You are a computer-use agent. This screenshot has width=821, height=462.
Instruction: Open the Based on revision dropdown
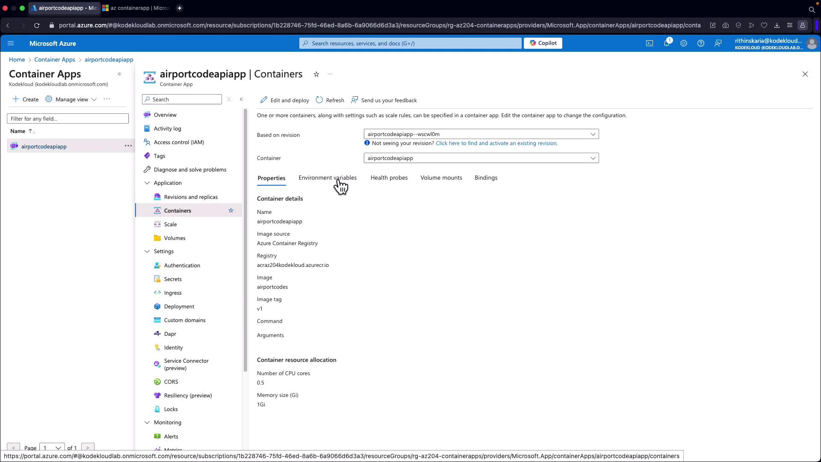(x=481, y=134)
